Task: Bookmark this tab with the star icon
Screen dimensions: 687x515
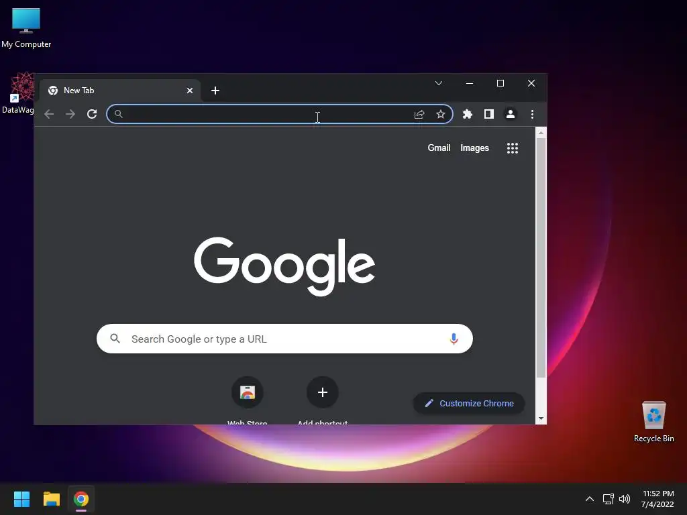Action: pyautogui.click(x=441, y=114)
